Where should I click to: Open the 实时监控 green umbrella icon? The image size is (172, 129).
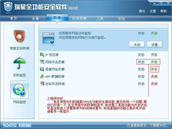19,63
